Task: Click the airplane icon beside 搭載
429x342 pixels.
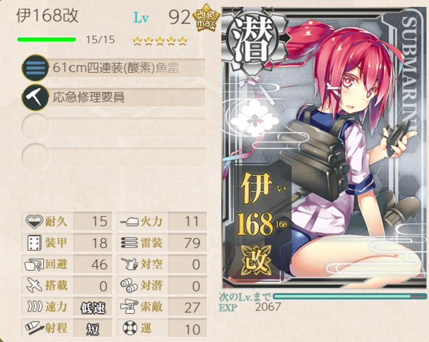Action: (x=34, y=286)
